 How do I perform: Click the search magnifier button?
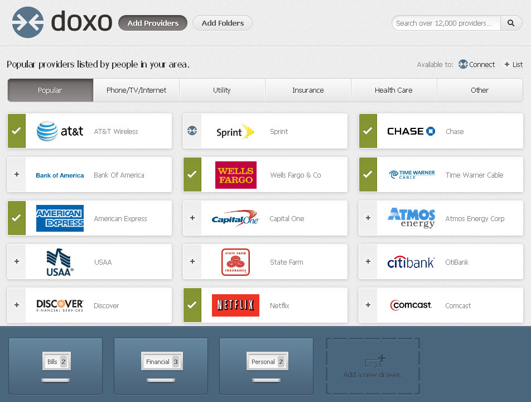pos(511,23)
